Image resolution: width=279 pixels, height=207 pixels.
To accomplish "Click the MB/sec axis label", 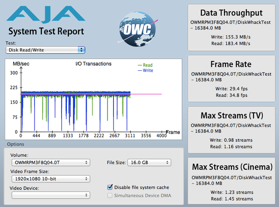I will [x=21, y=63].
